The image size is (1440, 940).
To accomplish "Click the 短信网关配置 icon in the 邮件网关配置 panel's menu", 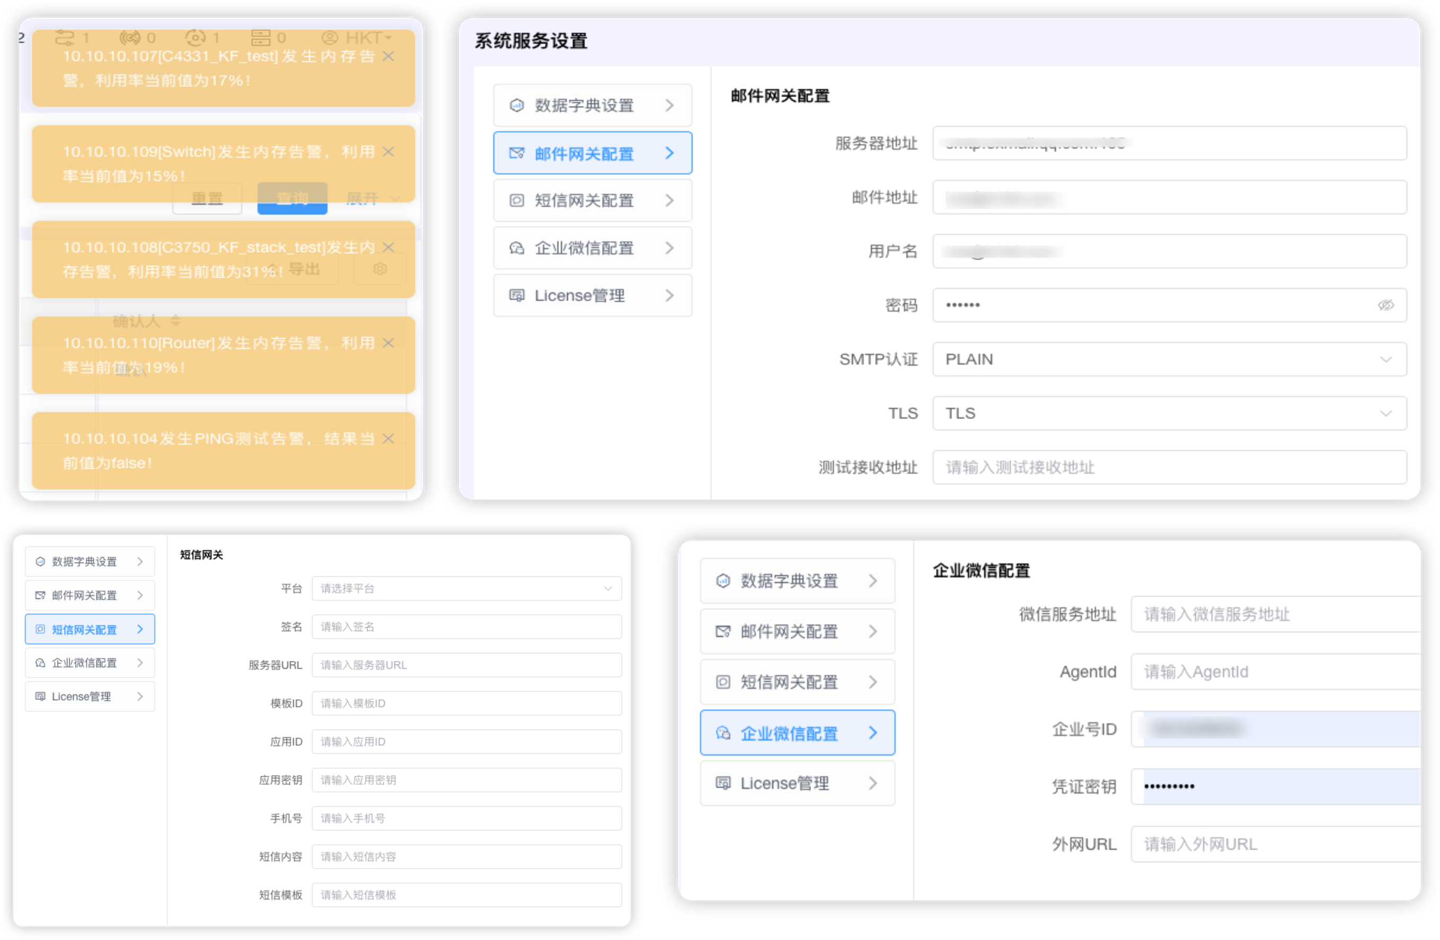I will (517, 200).
